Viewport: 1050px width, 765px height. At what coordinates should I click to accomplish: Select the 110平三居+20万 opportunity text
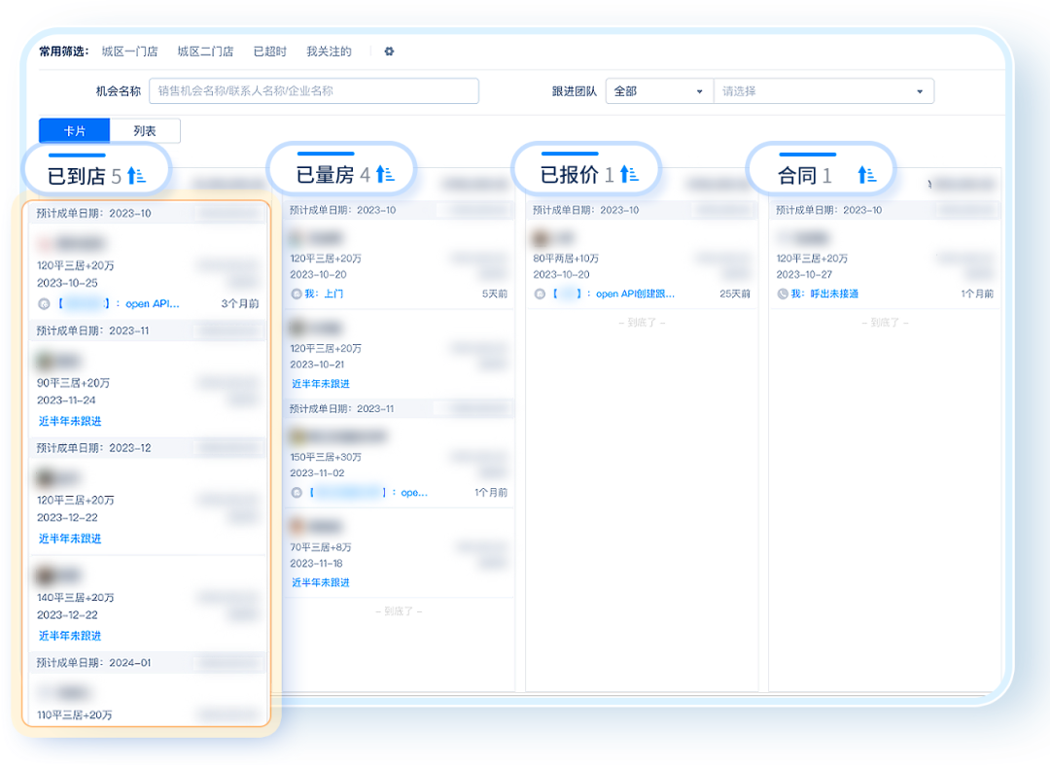(x=74, y=714)
